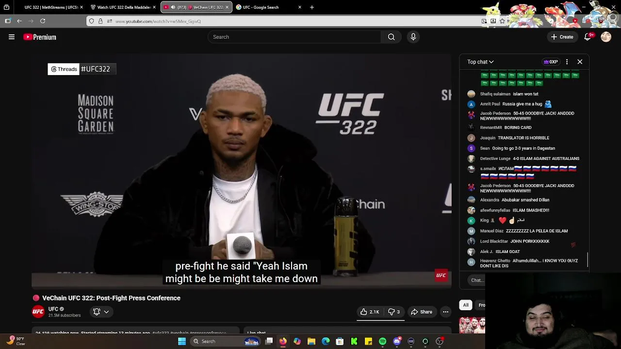The image size is (621, 349).
Task: Open Discord from taskbar
Action: 397,341
